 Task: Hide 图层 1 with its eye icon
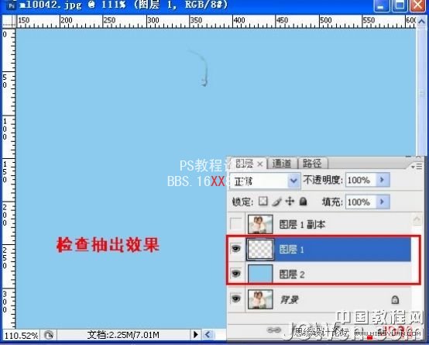(x=236, y=249)
